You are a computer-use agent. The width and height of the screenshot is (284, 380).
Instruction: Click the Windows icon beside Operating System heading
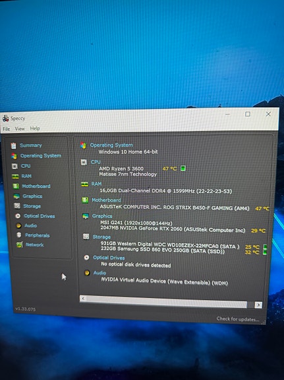pyautogui.click(x=83, y=145)
